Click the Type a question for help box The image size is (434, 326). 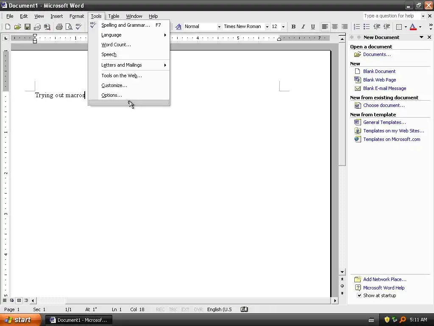pos(392,16)
